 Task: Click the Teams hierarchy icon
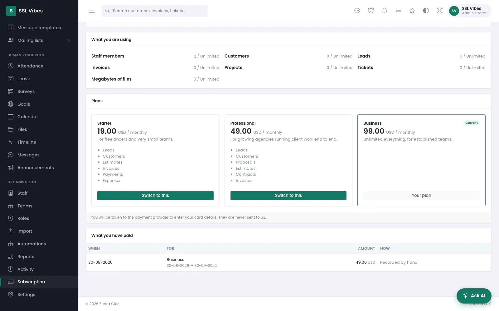11,206
